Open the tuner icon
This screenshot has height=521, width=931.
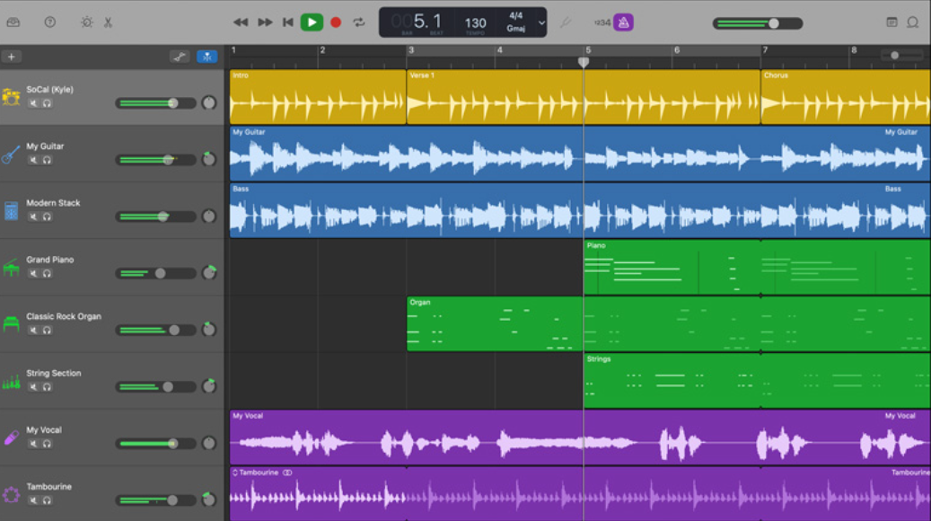(x=566, y=22)
